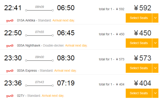160x99 pixels.
Task: Select Seats for the ¥404 train 027У
Action: (139, 93)
